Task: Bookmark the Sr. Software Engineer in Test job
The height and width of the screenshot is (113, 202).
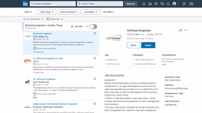Action: coord(95,58)
